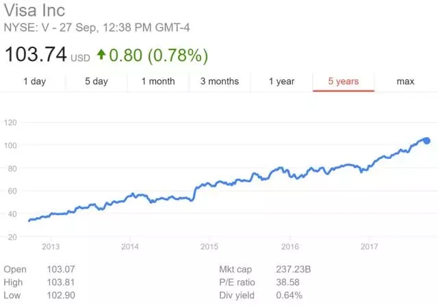Click the 2015 axis label
The width and height of the screenshot is (438, 305).
point(209,247)
